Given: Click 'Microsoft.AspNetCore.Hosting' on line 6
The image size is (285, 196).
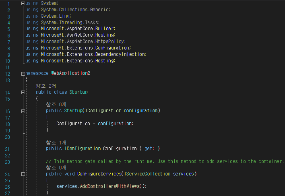Looking at the screenshot, I should point(77,35).
